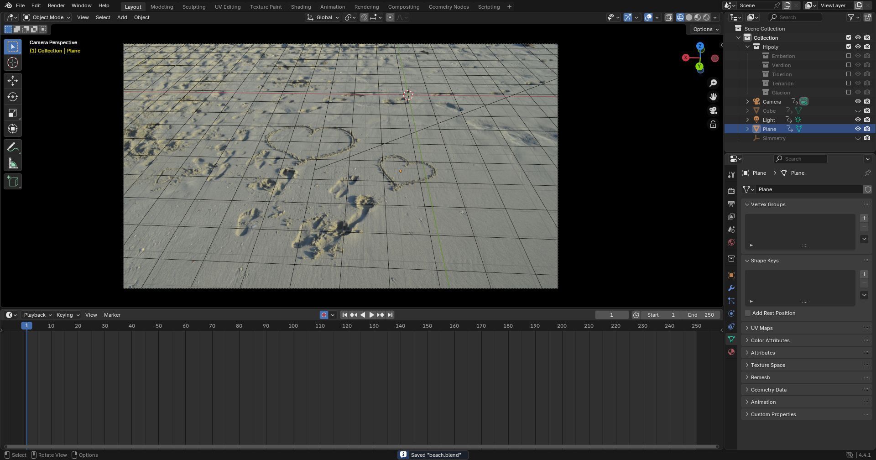Activate the Cursor tool
Viewport: 876px width, 460px height.
click(x=13, y=63)
